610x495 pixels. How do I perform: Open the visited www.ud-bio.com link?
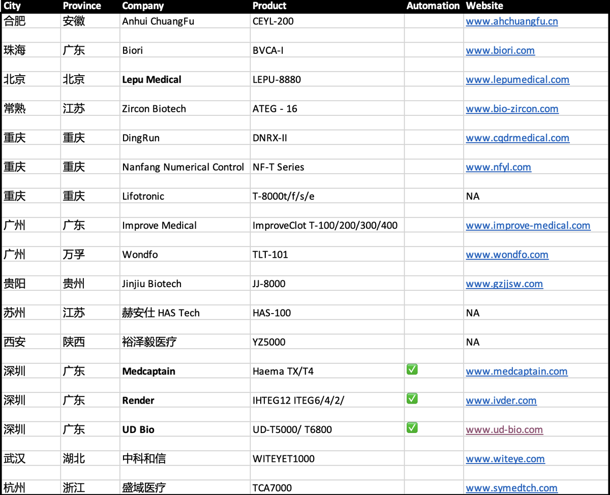(x=504, y=430)
